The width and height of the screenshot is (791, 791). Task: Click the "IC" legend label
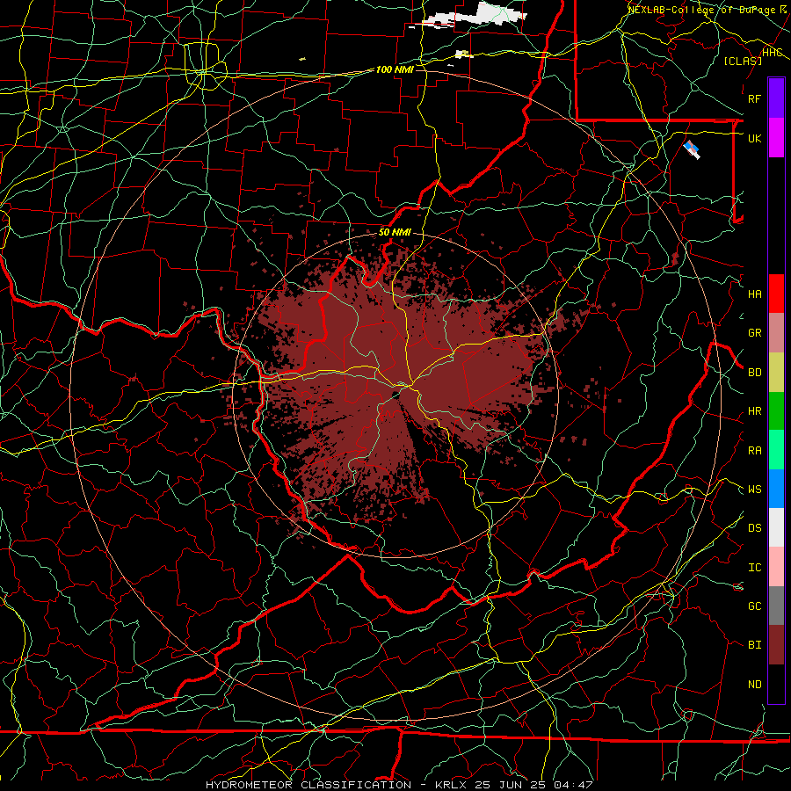tap(754, 567)
